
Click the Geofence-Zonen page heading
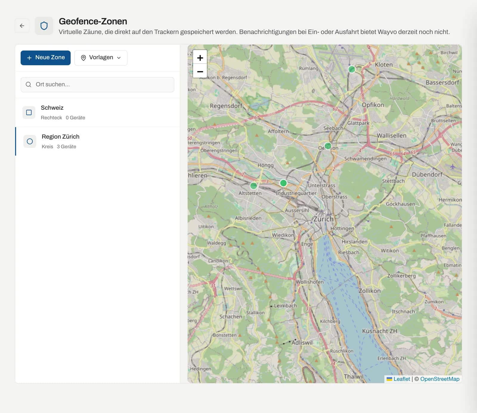pos(93,21)
